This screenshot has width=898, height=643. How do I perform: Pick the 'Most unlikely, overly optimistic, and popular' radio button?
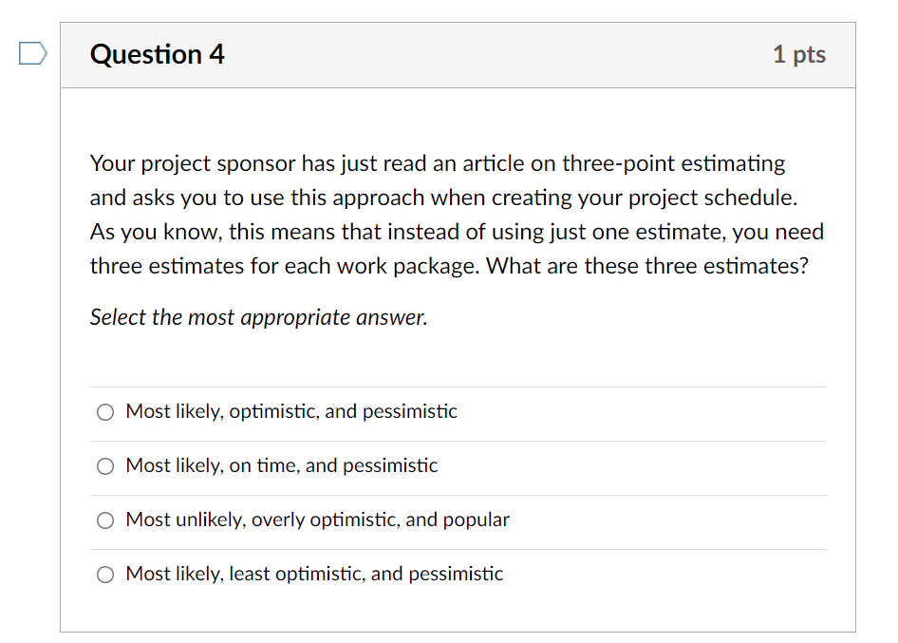pyautogui.click(x=105, y=520)
